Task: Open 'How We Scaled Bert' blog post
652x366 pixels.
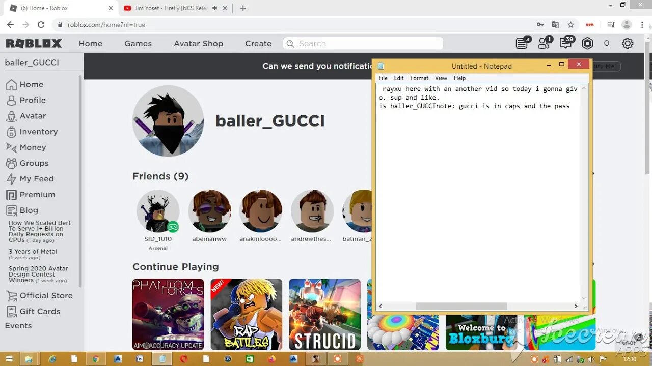Action: (40, 231)
